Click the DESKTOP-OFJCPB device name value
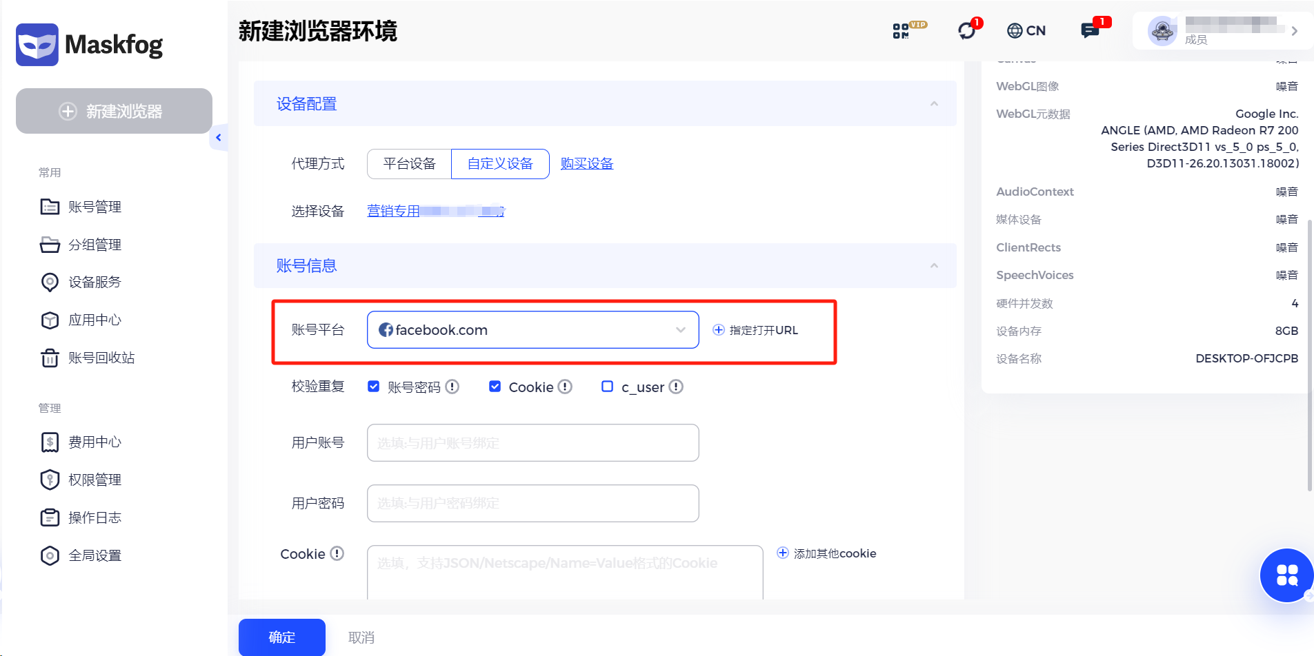This screenshot has width=1314, height=656. (x=1247, y=358)
